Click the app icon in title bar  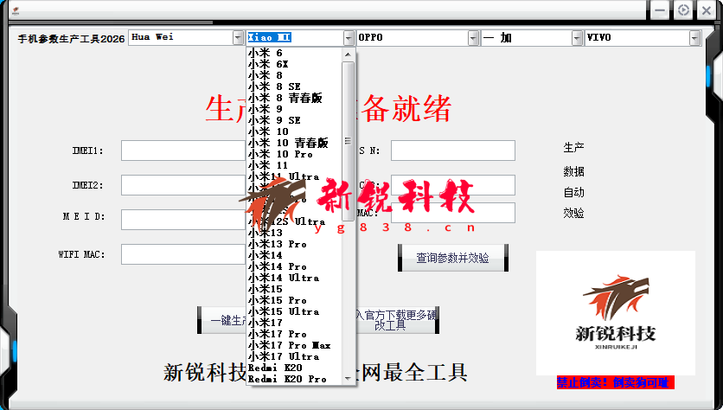[x=16, y=10]
